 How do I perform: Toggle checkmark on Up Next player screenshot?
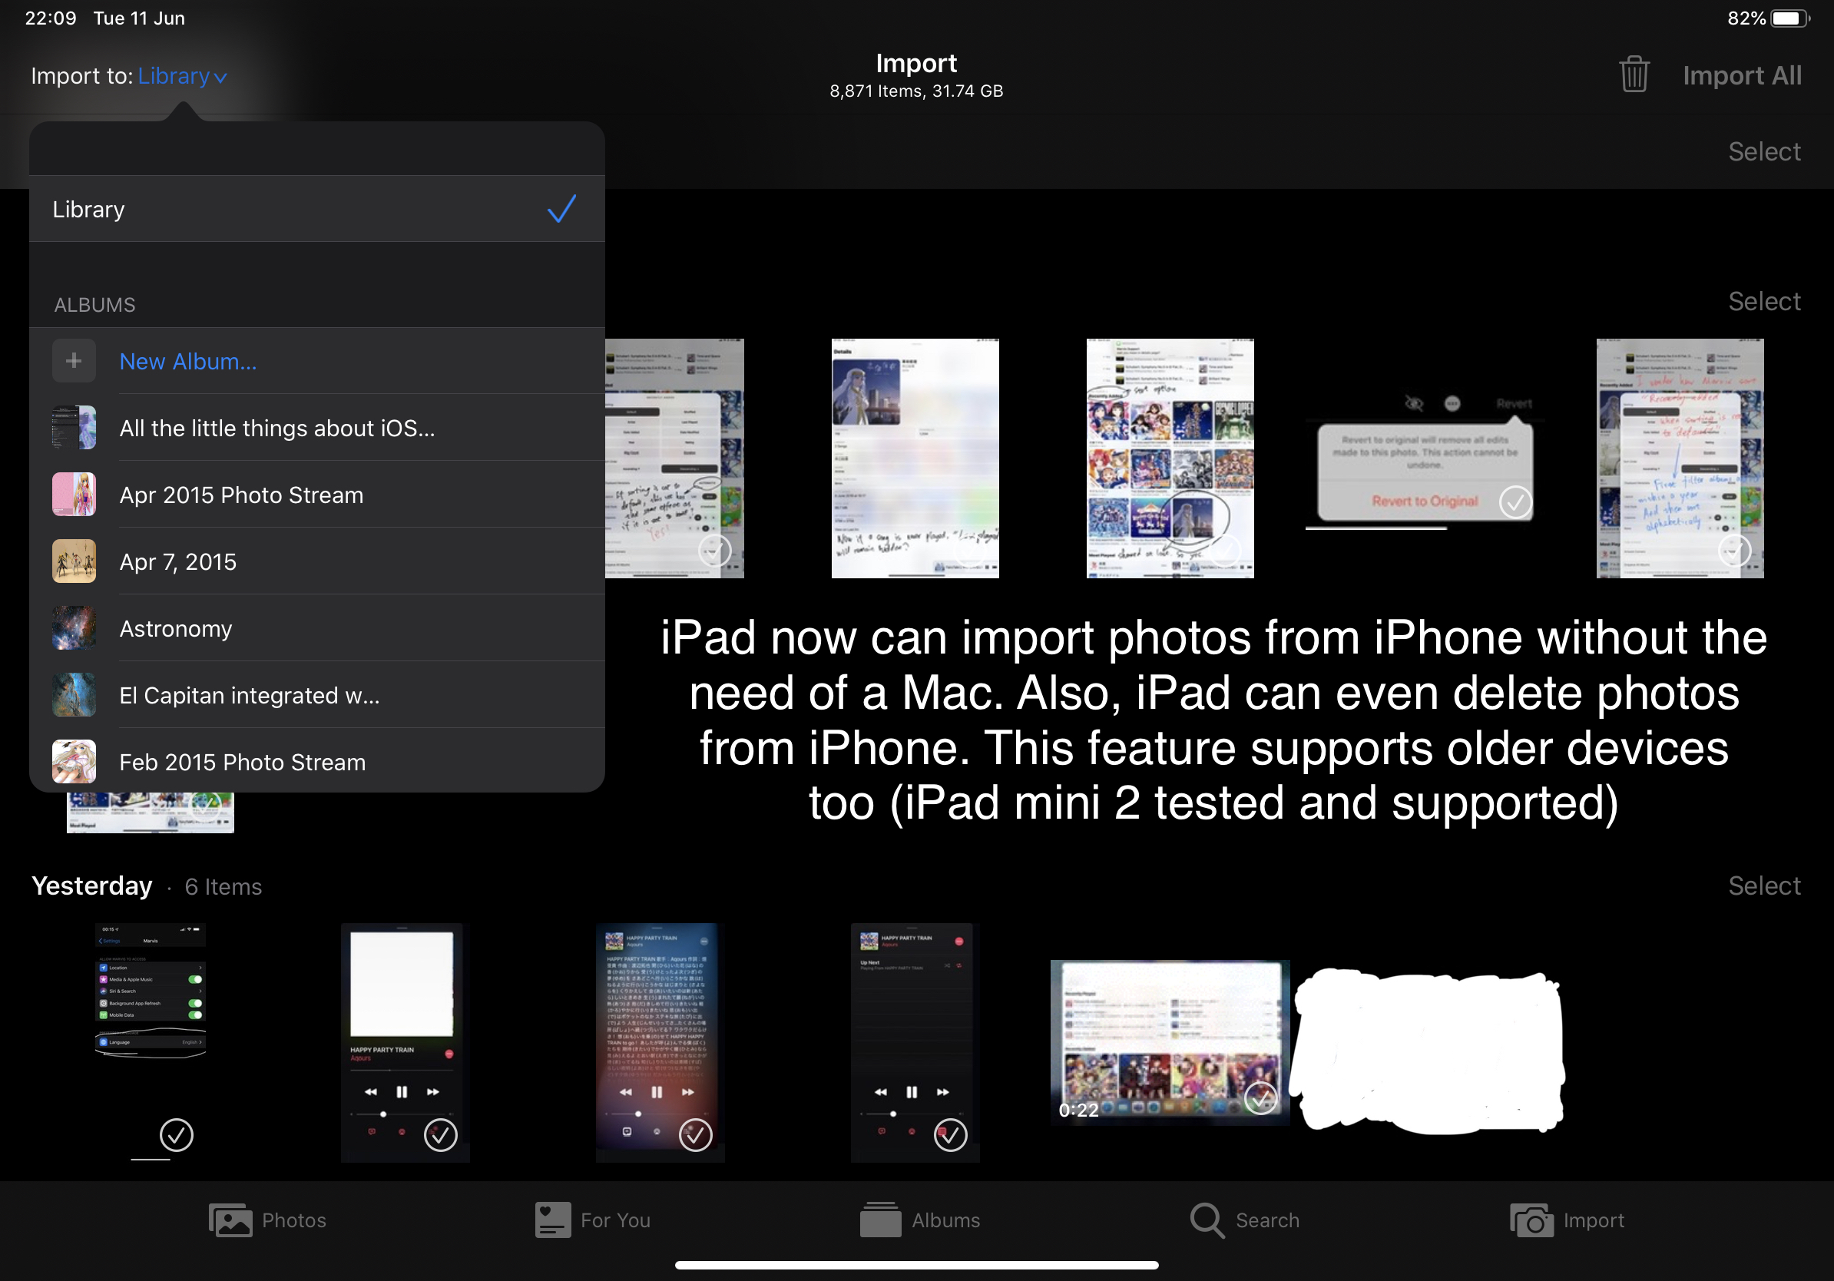(950, 1135)
